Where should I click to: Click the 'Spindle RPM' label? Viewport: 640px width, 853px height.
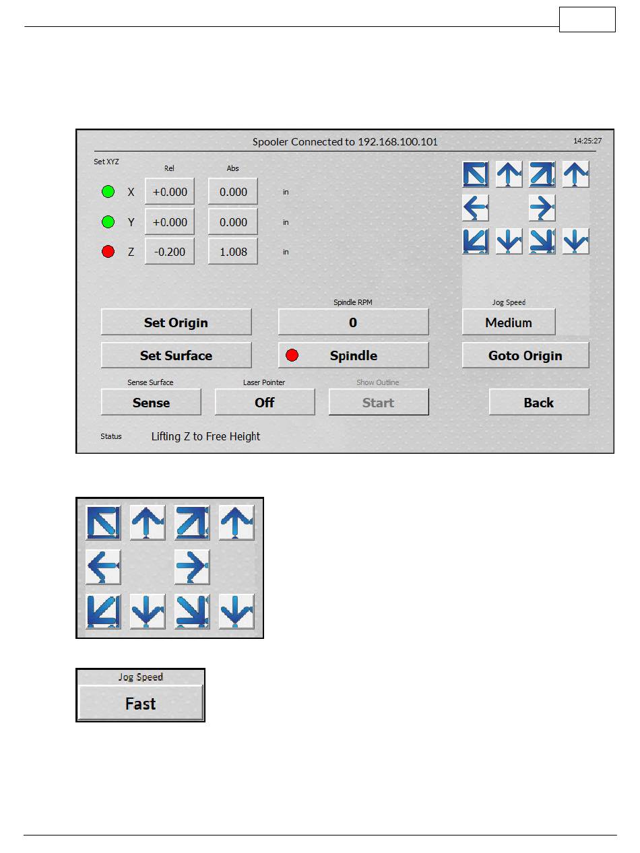pyautogui.click(x=353, y=302)
